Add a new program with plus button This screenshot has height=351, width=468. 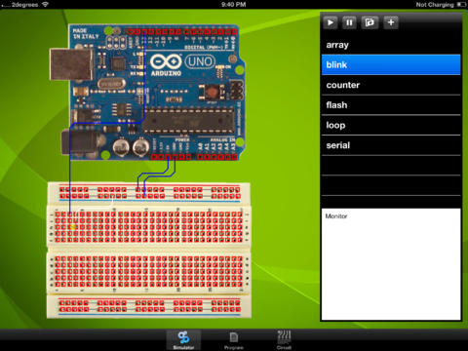(391, 22)
